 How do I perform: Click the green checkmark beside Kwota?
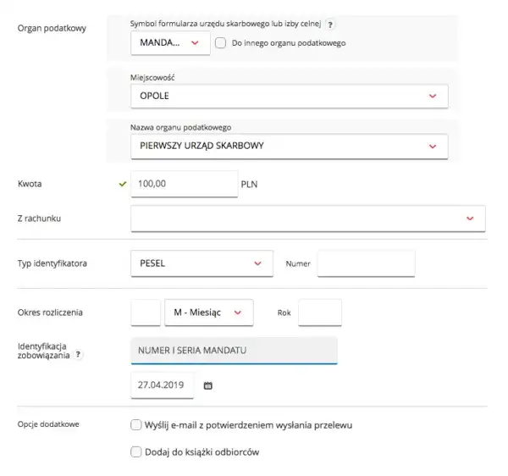(x=123, y=183)
